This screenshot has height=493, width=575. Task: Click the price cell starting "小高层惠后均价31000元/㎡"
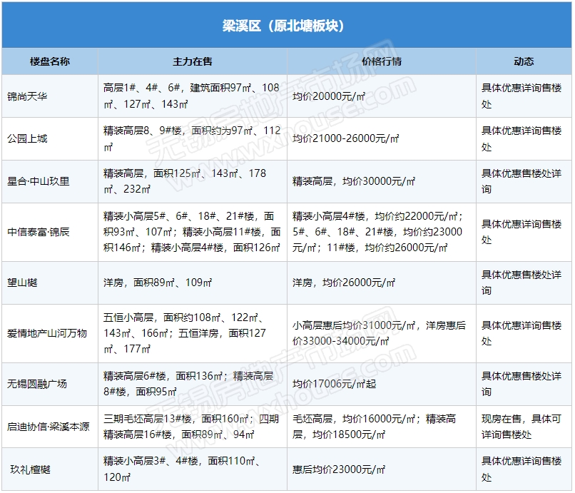click(x=382, y=333)
